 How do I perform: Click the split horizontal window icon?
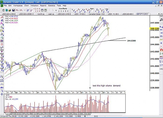click(x=42, y=10)
